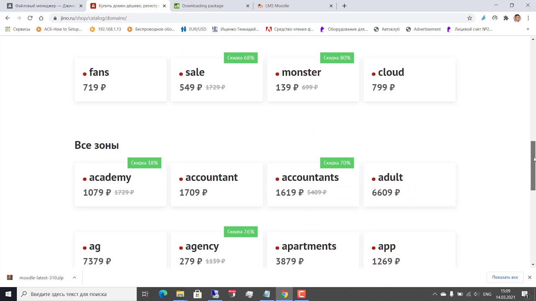Click the address bar URL field
Viewport: 536px width, 301px height.
point(260,18)
